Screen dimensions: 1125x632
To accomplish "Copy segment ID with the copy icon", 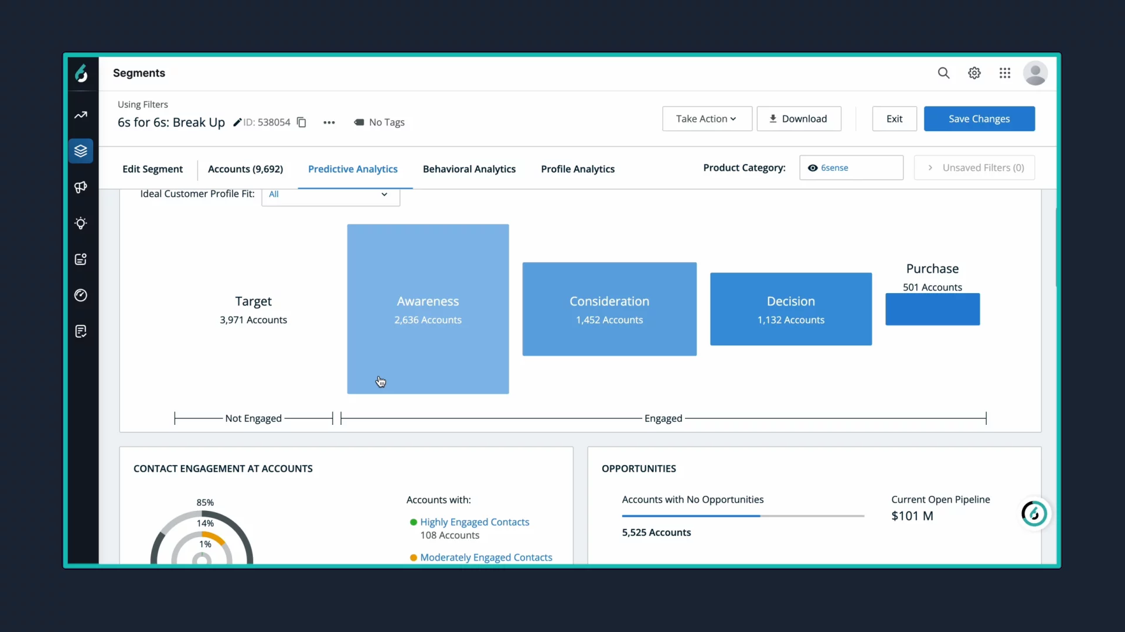I will (302, 122).
